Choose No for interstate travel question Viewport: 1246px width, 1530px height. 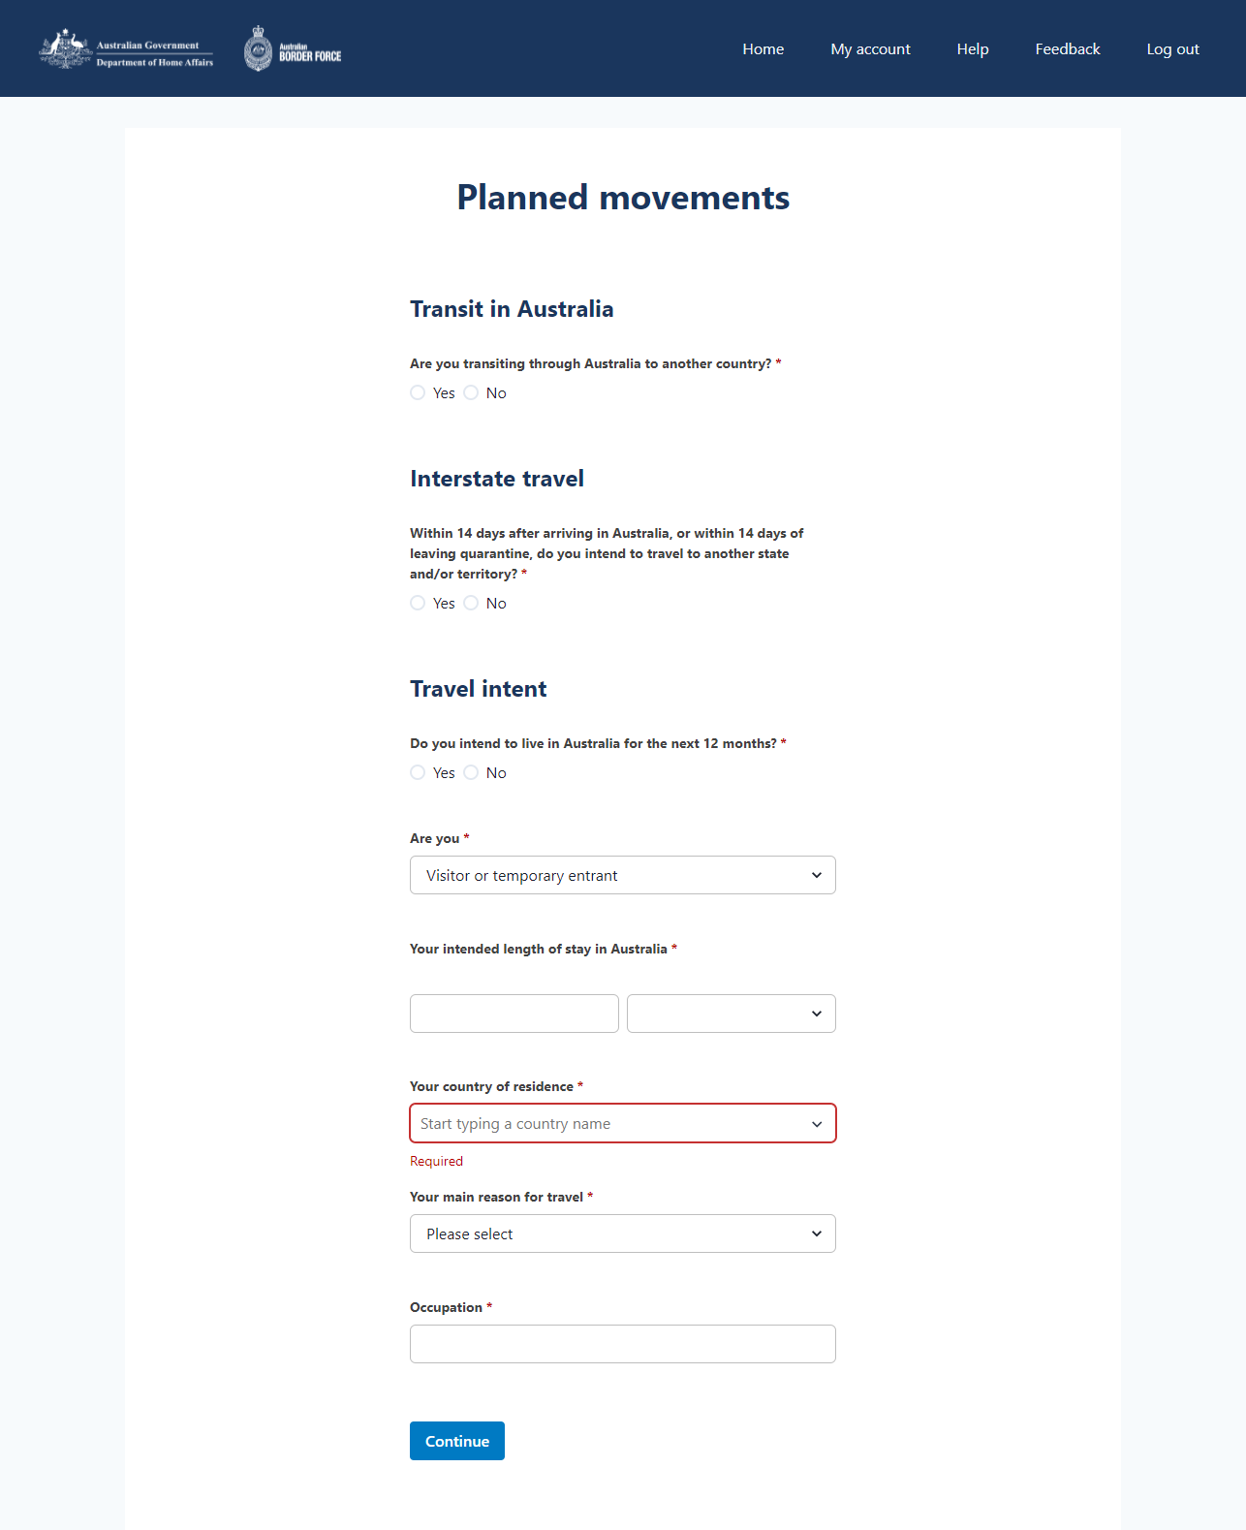click(471, 603)
